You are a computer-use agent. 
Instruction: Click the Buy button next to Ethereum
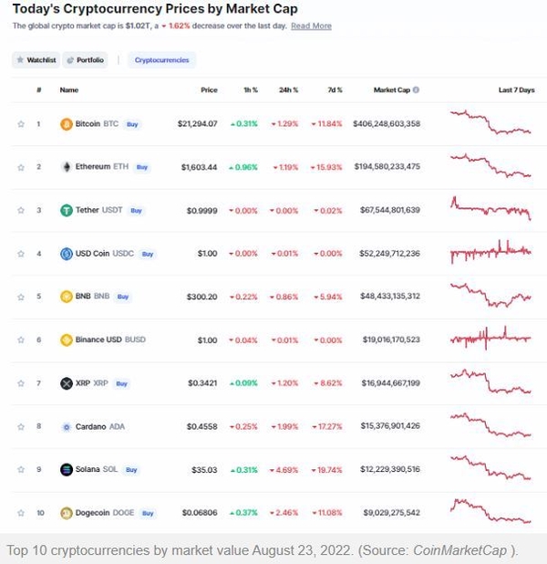pos(142,167)
